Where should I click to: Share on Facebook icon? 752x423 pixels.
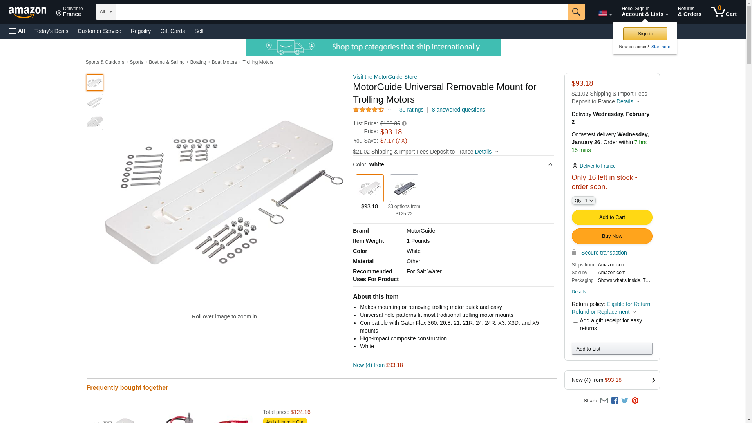click(615, 401)
